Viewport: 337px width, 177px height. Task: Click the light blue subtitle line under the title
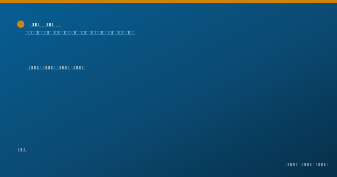tap(80, 33)
